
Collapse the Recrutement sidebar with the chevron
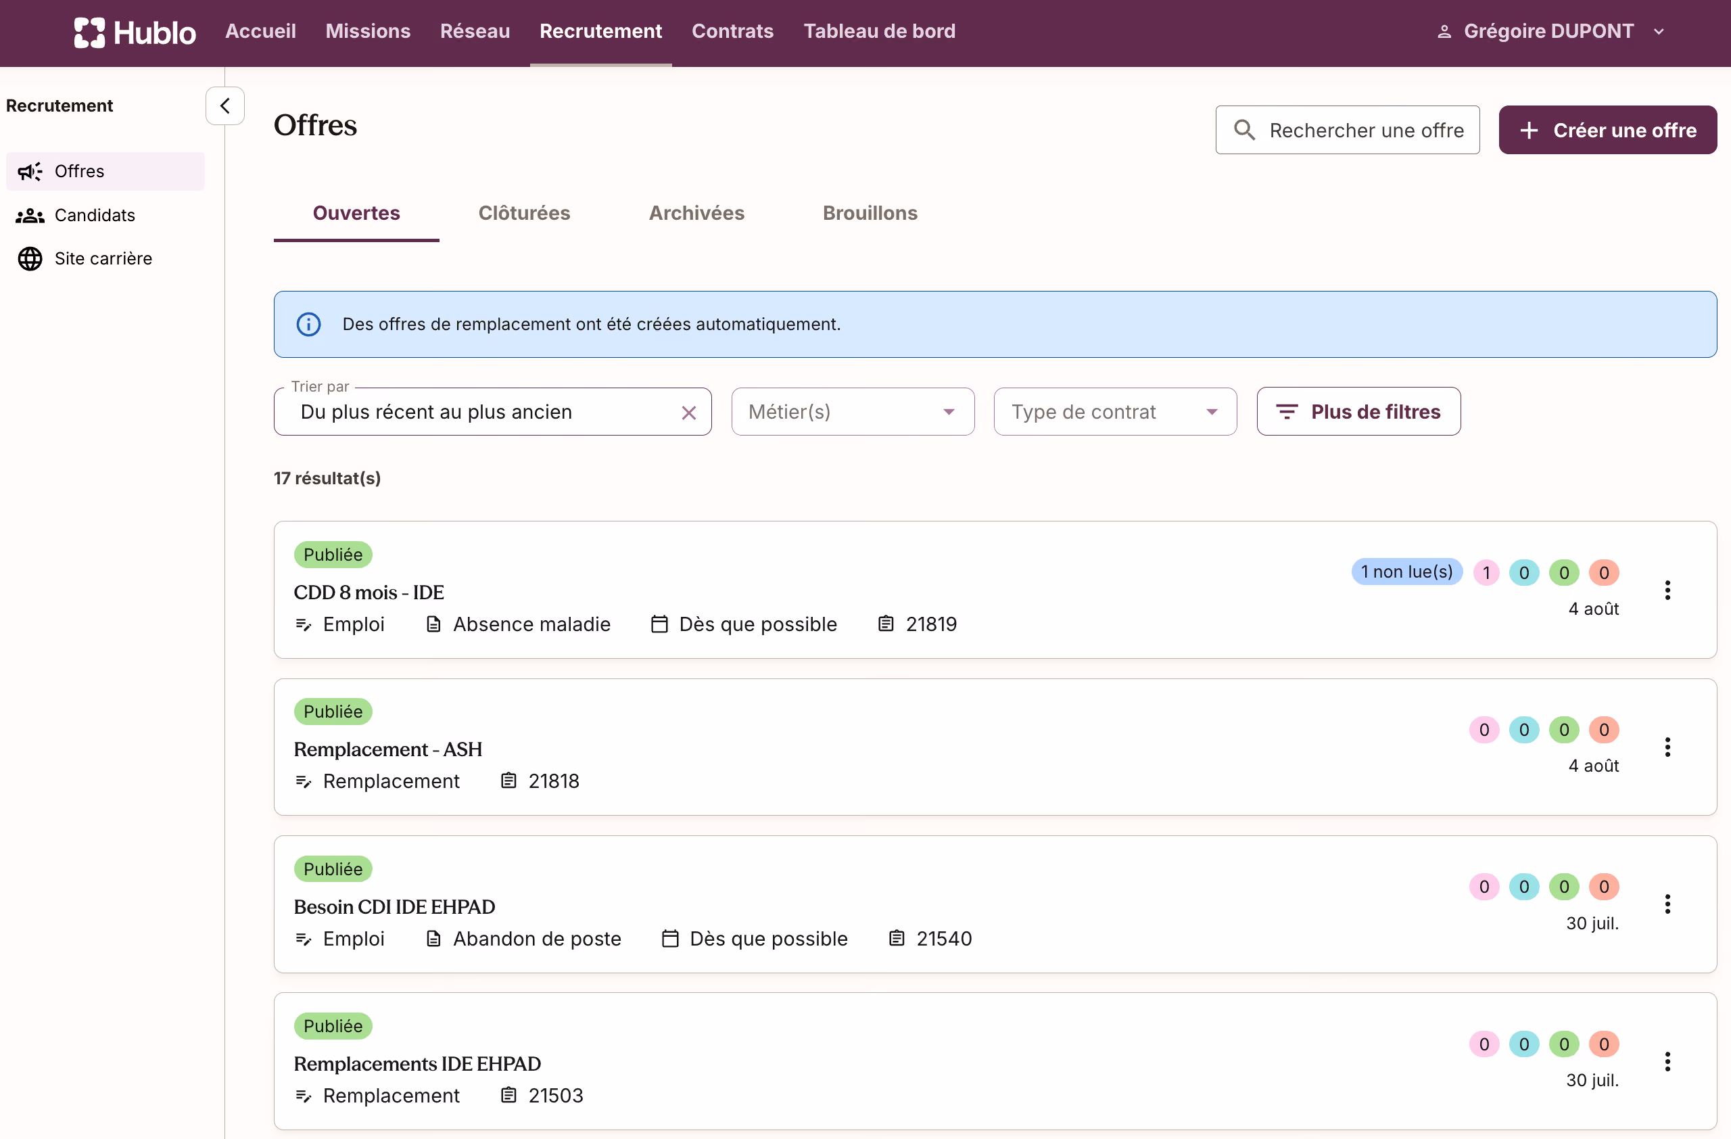(x=224, y=106)
